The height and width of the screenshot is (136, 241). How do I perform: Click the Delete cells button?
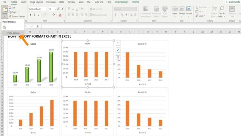(182, 12)
